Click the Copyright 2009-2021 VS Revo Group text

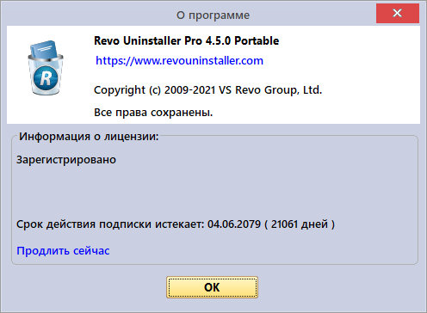(x=208, y=90)
